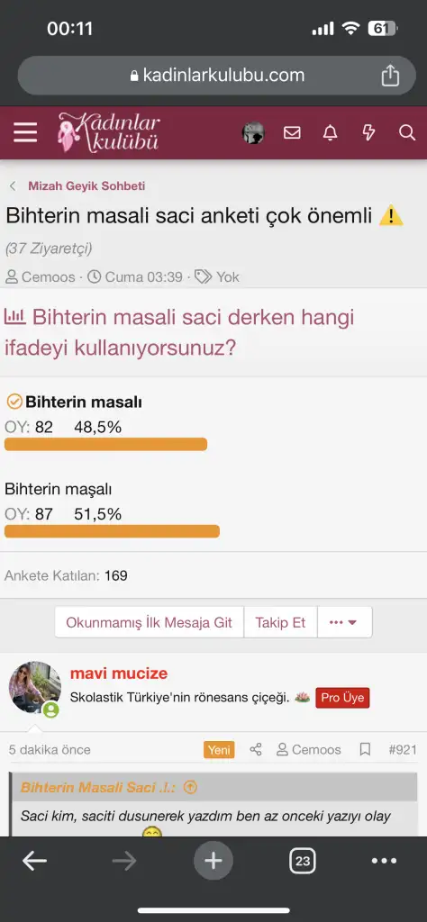Viewport: 427px width, 922px height.
Task: Open the Mizah Geyik Sohbeti breadcrumb
Action: click(x=86, y=186)
